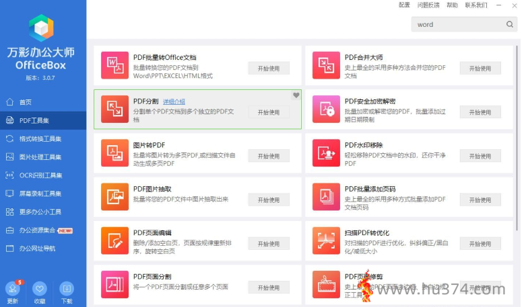Open 办公网址导航 in the sidebar
Screen dimensions: 522x307
(x=43, y=249)
